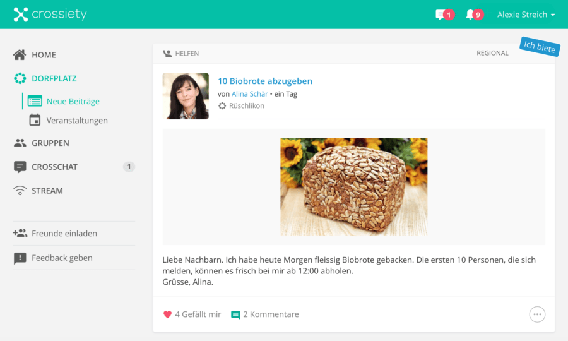Click the Rüschlikon location icon
This screenshot has height=341, width=568.
pos(222,106)
